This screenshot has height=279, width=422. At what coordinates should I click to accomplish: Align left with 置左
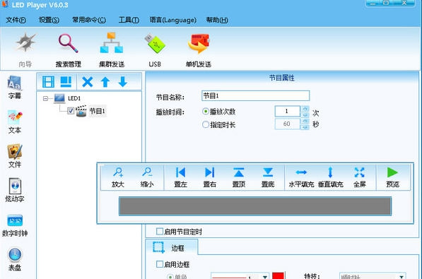(x=180, y=177)
